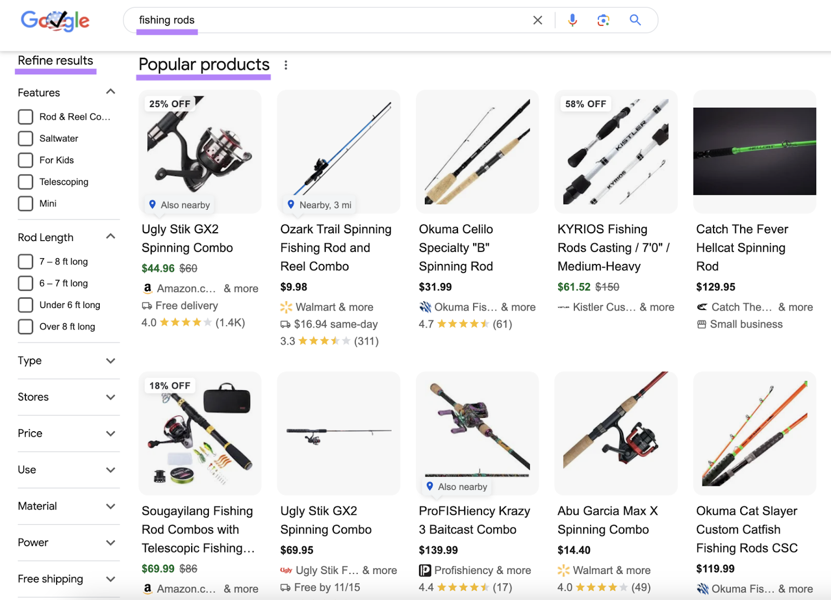Enable the Saltwater filter
This screenshot has width=831, height=600.
click(x=25, y=138)
